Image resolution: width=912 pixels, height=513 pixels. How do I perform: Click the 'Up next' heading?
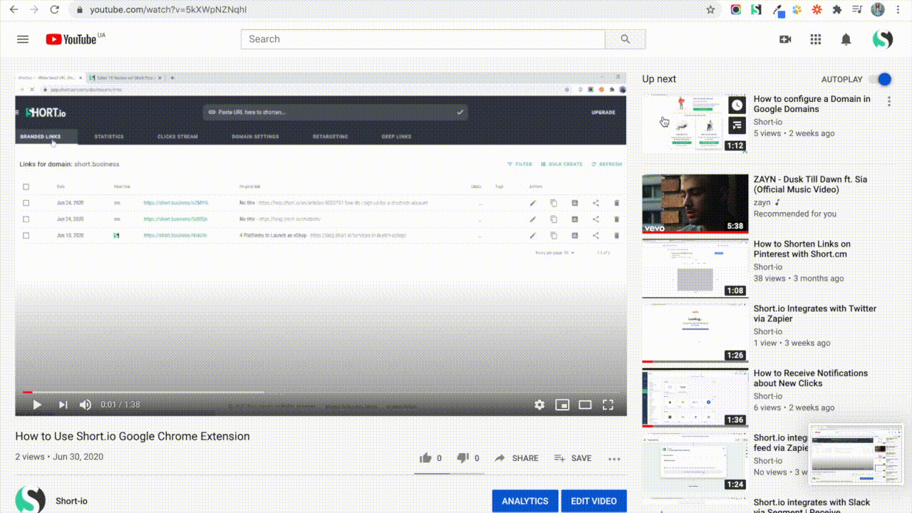point(659,79)
